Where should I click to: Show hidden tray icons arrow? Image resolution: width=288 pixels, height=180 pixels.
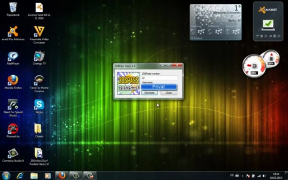pyautogui.click(x=242, y=176)
